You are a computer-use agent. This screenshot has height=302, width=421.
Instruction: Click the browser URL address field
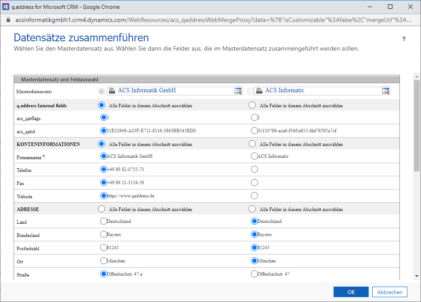click(x=211, y=20)
